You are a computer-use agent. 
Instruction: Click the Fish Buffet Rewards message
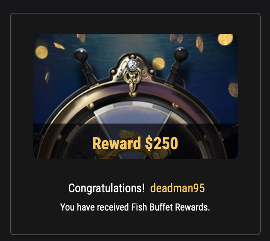click(x=135, y=207)
